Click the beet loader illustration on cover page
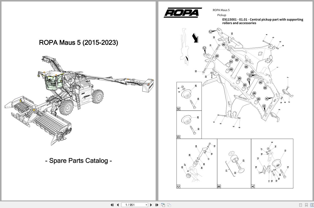This screenshot has height=208, width=314. 79,101
